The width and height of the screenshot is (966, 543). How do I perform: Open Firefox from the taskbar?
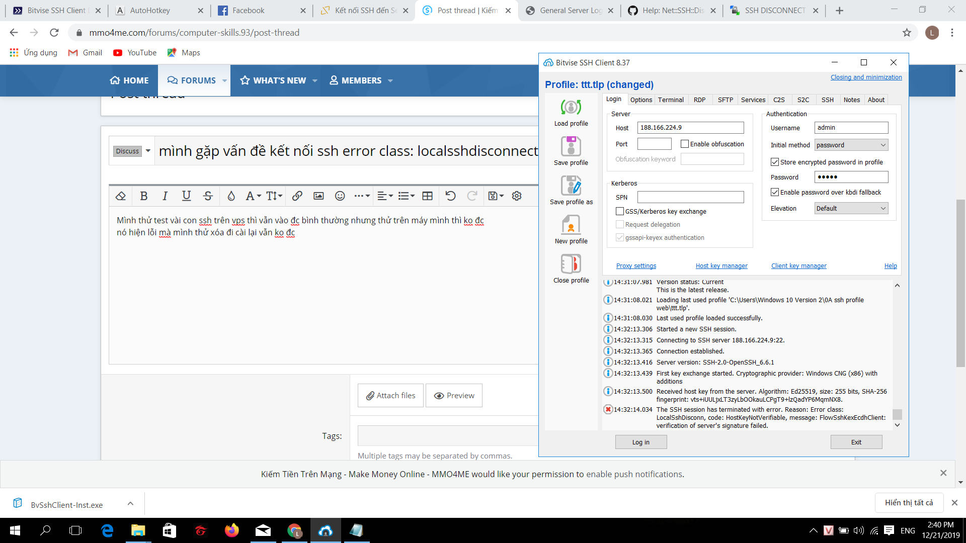click(x=231, y=530)
